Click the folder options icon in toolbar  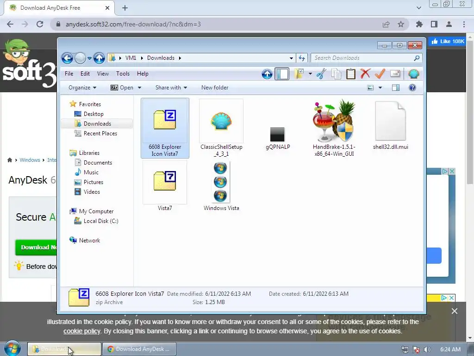[299, 74]
